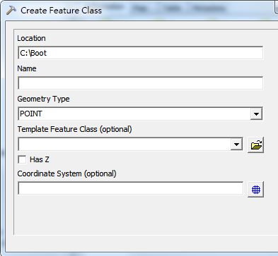This screenshot has width=278, height=256.
Task: Click the Location label
Action: tap(31, 38)
